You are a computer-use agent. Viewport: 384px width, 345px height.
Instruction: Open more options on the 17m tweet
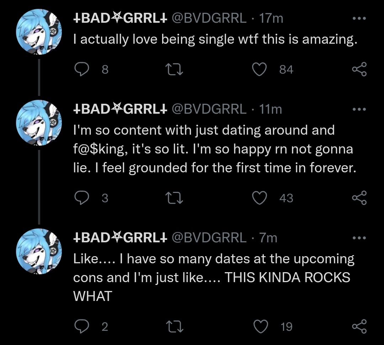pyautogui.click(x=358, y=18)
